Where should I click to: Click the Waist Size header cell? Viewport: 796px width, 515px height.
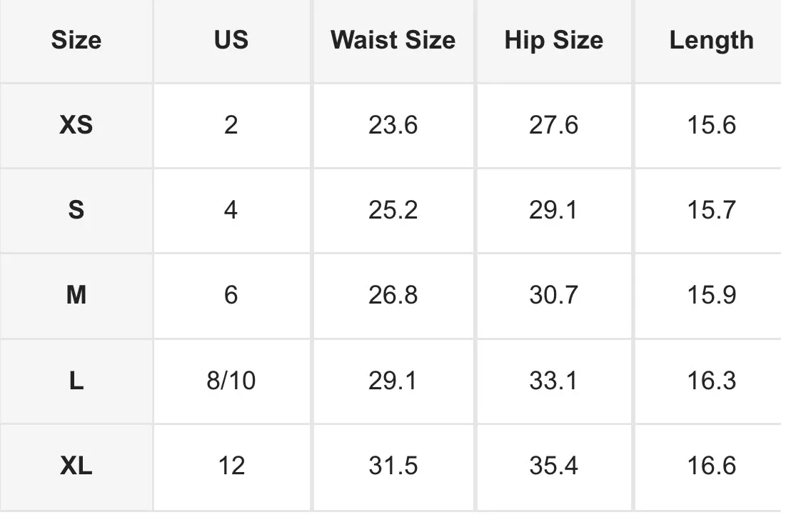coord(393,41)
